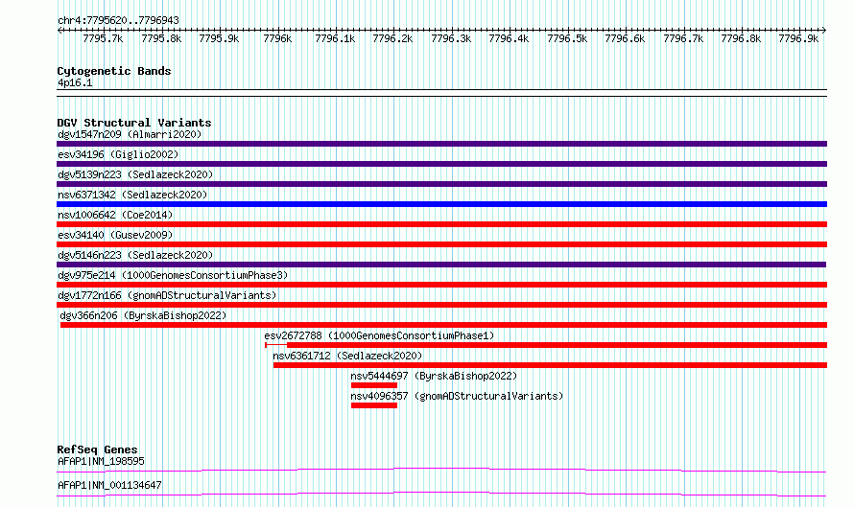The height and width of the screenshot is (507, 854).
Task: Click variant label nsv6361712 (Sedlazeck2020)
Action: 347,356
